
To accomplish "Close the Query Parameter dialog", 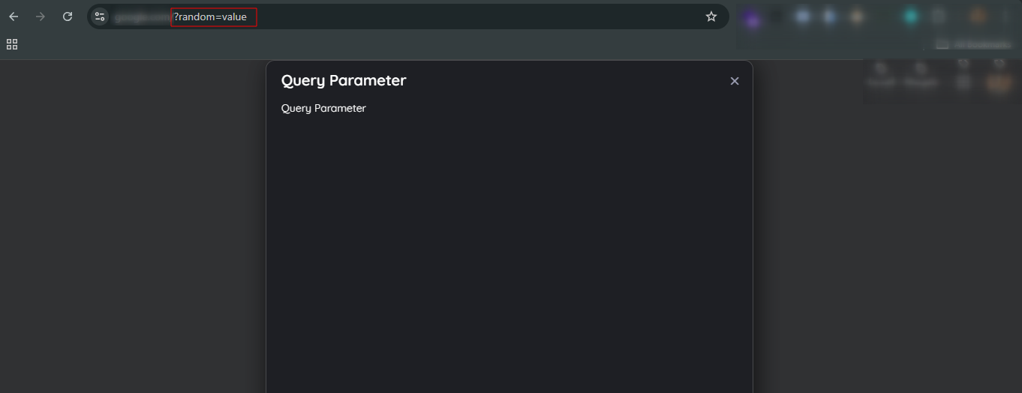I will tap(735, 81).
